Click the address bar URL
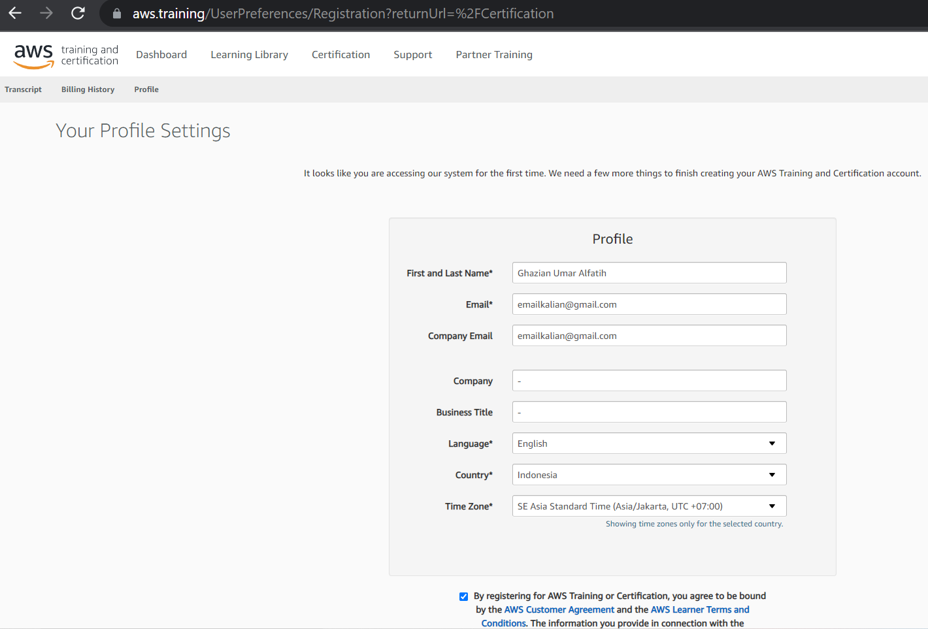928x629 pixels. coord(343,14)
